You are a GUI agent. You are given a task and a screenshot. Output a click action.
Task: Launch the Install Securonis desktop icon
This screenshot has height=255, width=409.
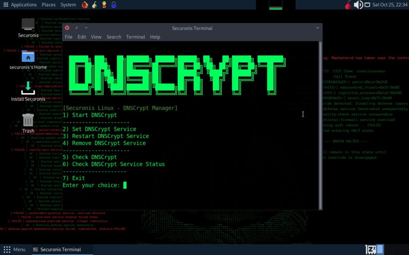point(28,91)
